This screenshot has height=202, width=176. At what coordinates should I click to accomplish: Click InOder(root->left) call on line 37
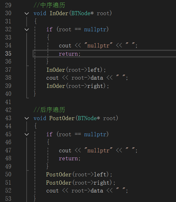[76, 70]
